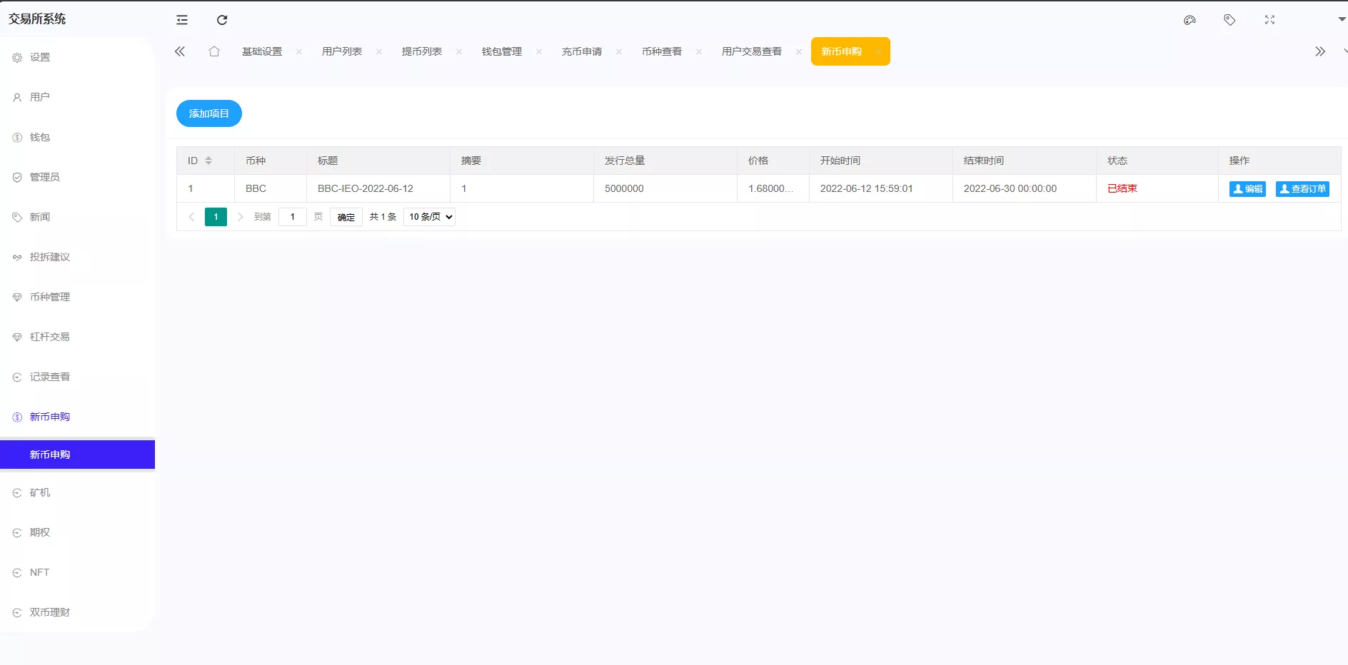The image size is (1348, 665).
Task: Click the tag icon in top bar
Action: click(x=1229, y=20)
